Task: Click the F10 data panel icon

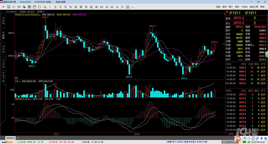Action: click(x=29, y=7)
